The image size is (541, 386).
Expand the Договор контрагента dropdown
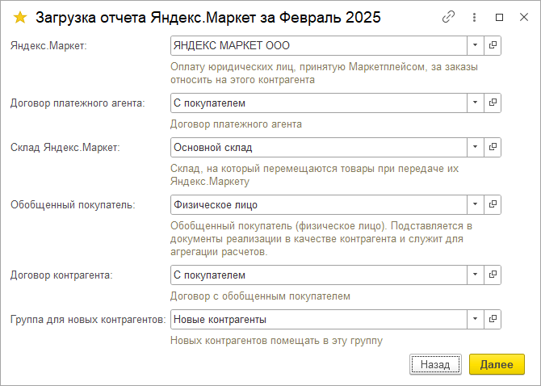click(x=476, y=275)
